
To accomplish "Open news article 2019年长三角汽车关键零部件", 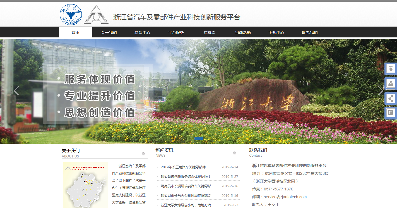I will (x=183, y=167).
